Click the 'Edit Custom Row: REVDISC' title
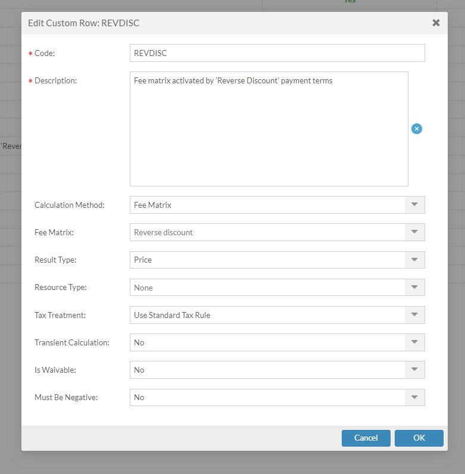 (x=84, y=23)
